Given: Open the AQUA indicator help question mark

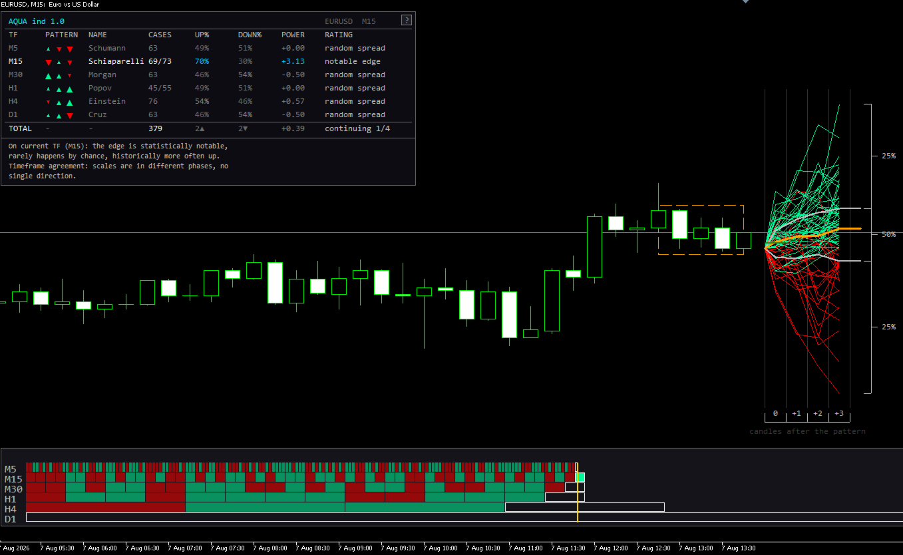Looking at the screenshot, I should 406,21.
